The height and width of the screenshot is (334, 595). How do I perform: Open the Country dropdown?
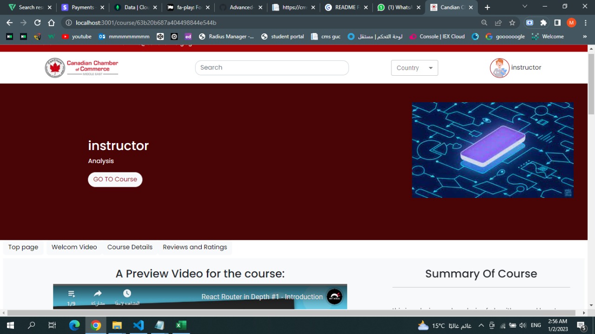point(414,67)
